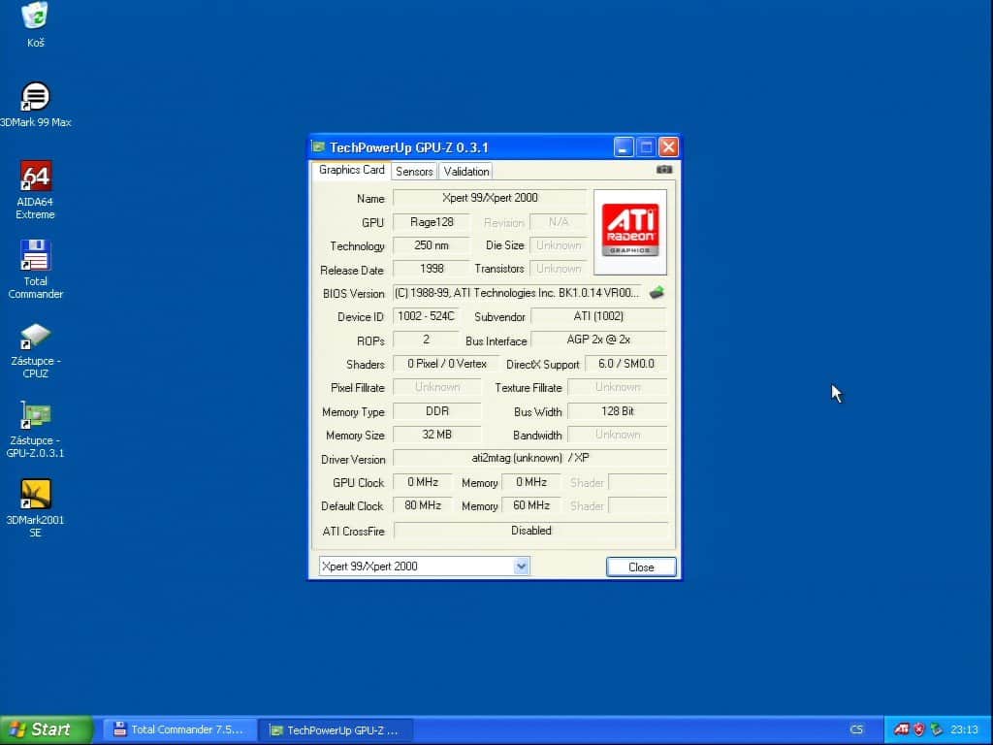This screenshot has height=745, width=993.
Task: Switch to the Sensors tab
Action: tap(414, 171)
